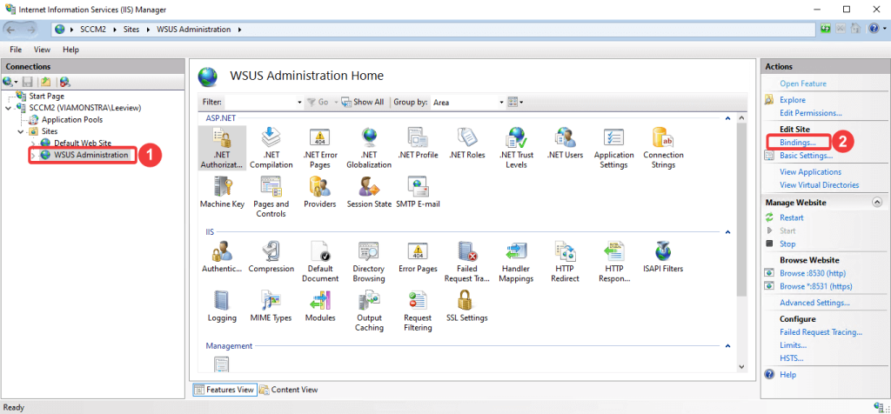Open the .NET Authorization Rules feature

pyautogui.click(x=223, y=148)
